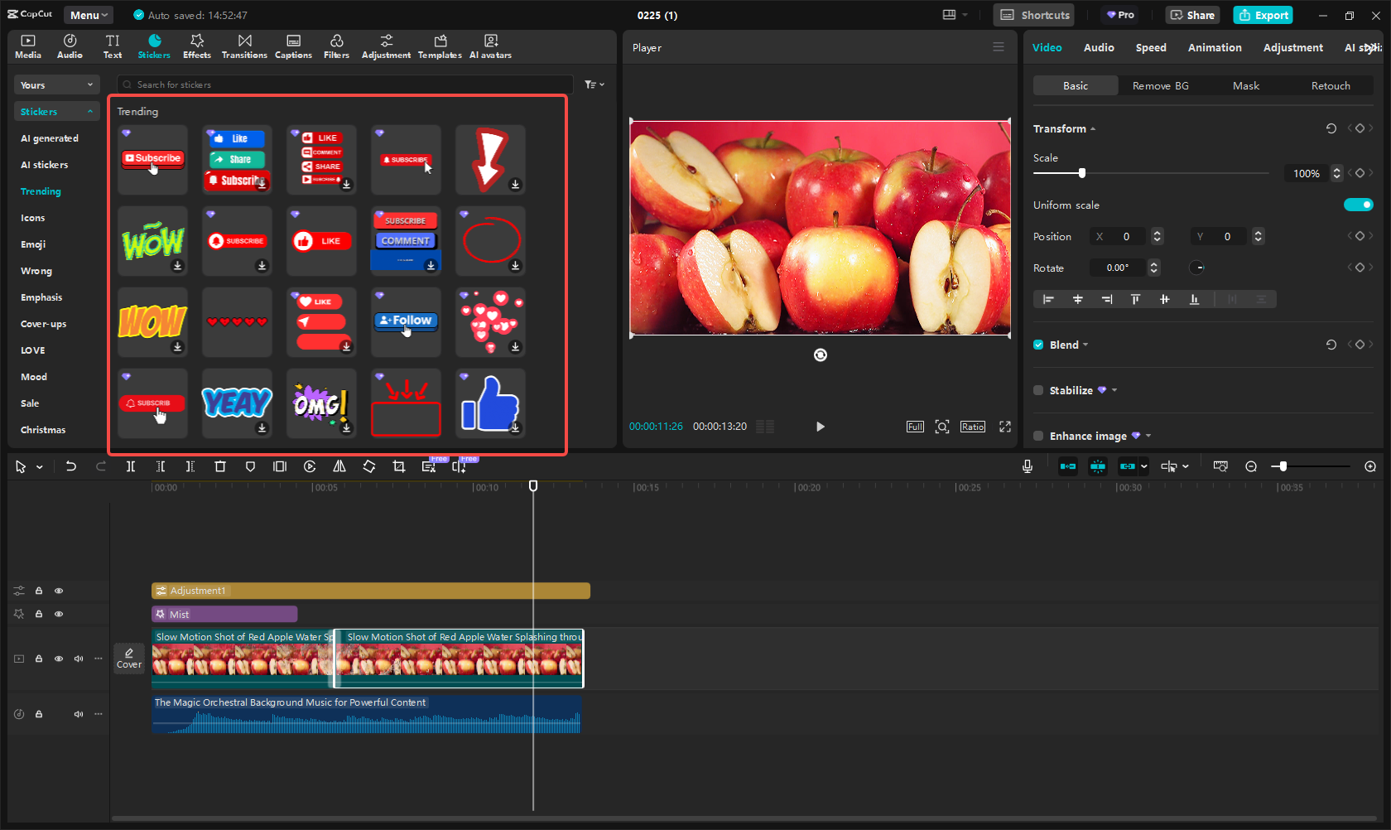Screen dimensions: 1391x830
Task: Select the green WOW sticker thumbnail
Action: click(152, 241)
